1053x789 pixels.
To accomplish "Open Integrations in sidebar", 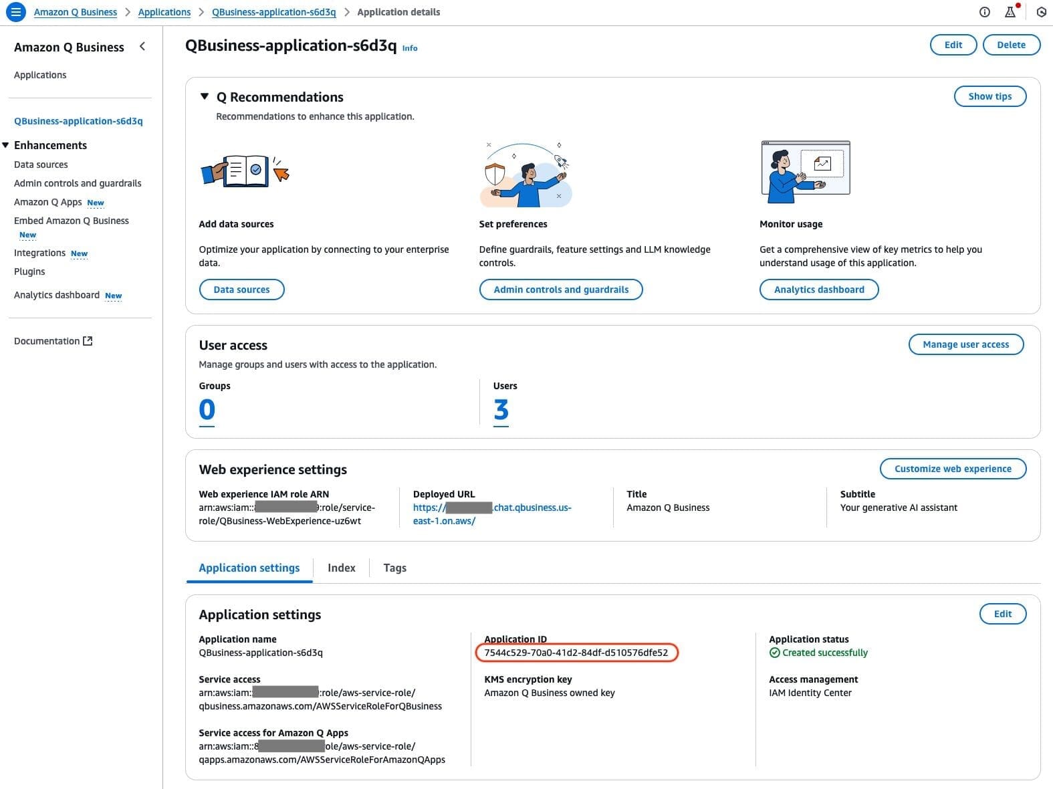I will (39, 253).
